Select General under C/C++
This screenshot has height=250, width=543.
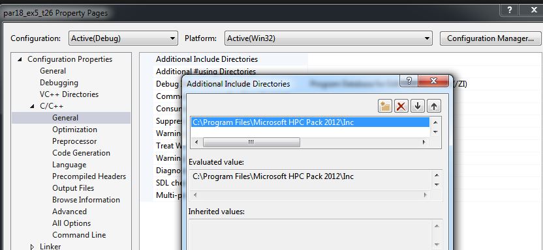65,118
